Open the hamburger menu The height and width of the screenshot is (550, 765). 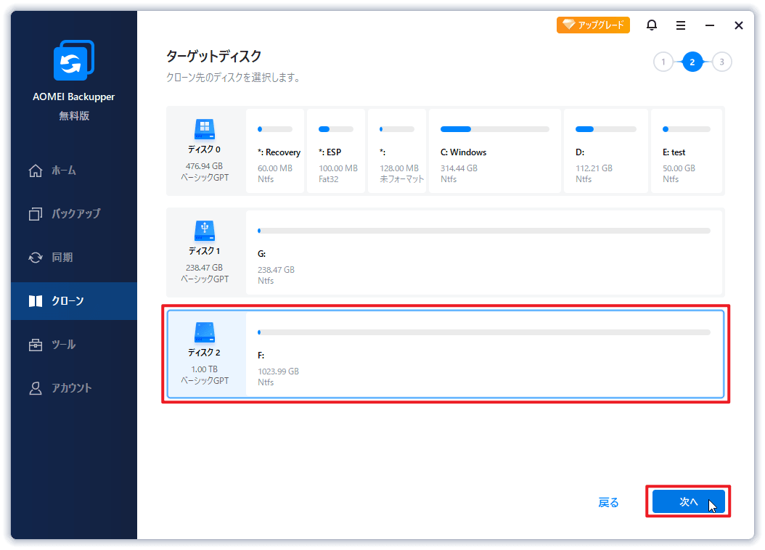[680, 25]
